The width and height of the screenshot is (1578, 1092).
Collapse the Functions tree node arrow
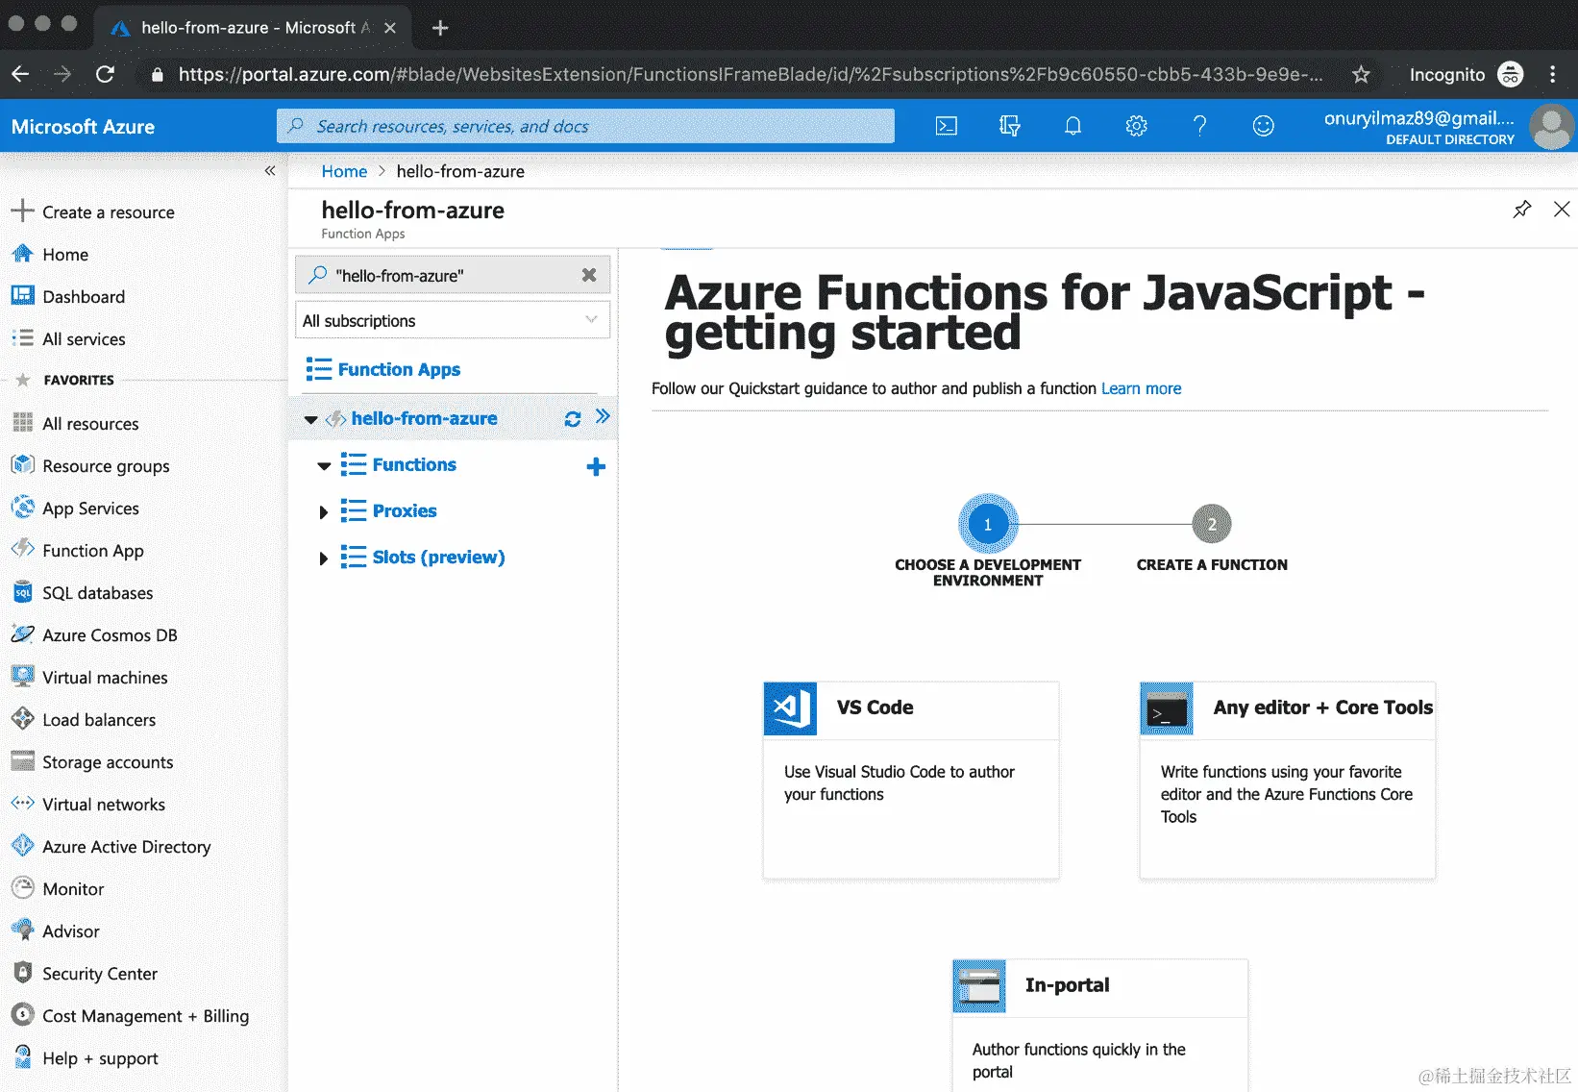(x=324, y=466)
